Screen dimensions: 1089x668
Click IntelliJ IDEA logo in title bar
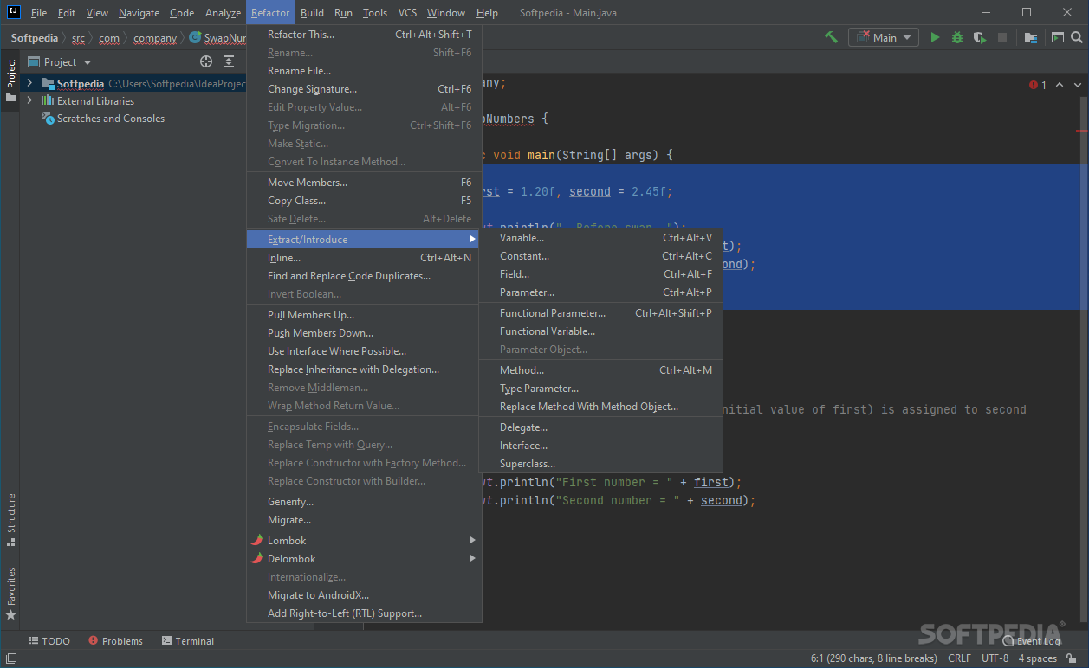13,12
